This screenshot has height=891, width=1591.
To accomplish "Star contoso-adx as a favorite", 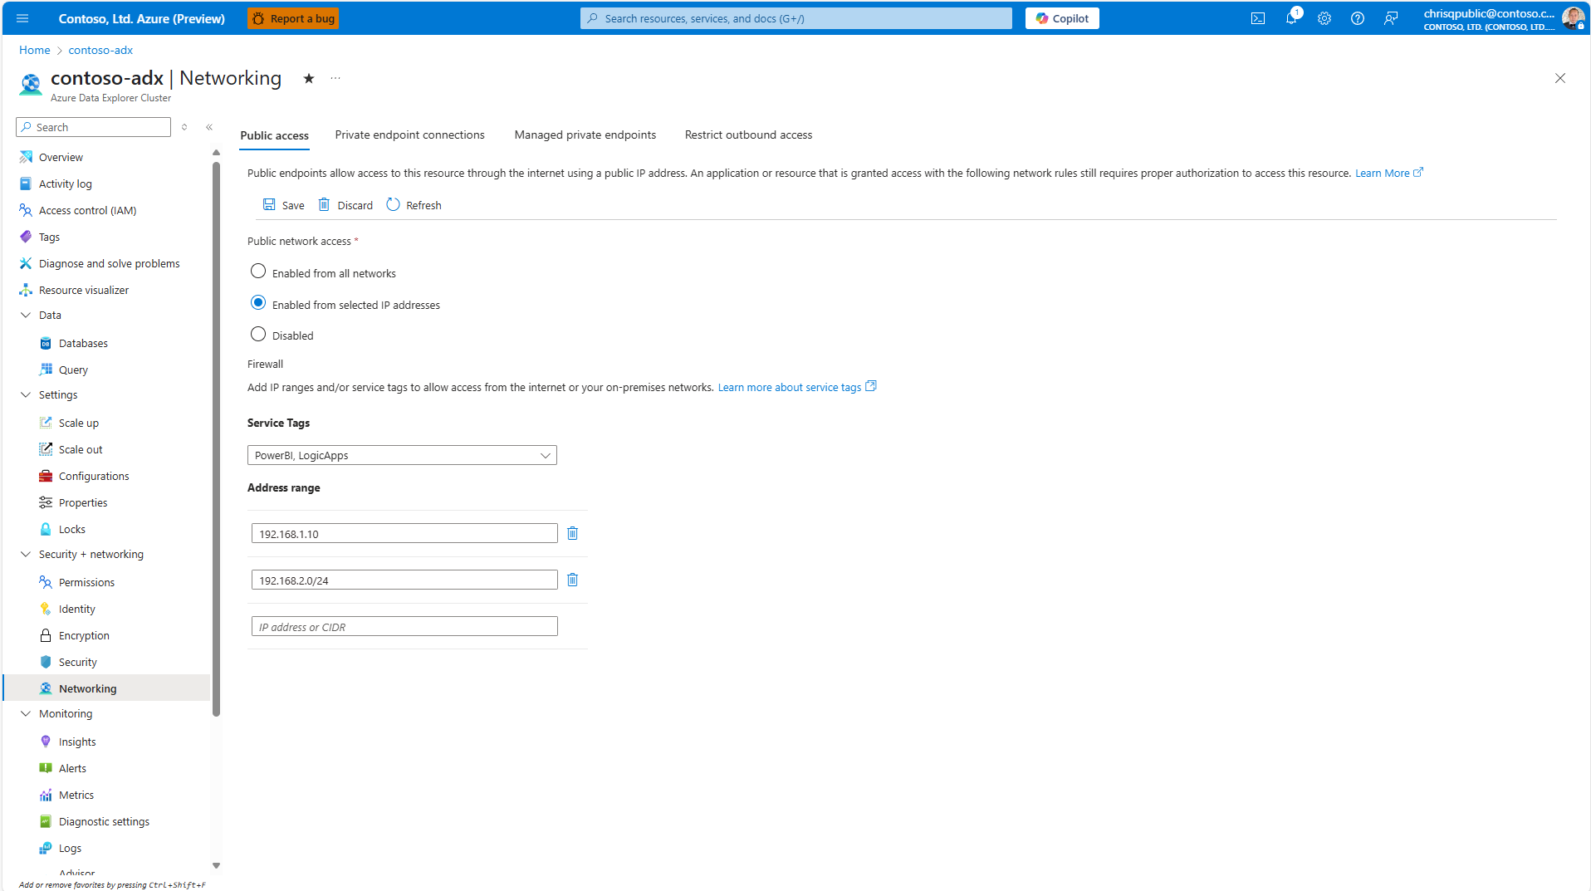I will [308, 78].
